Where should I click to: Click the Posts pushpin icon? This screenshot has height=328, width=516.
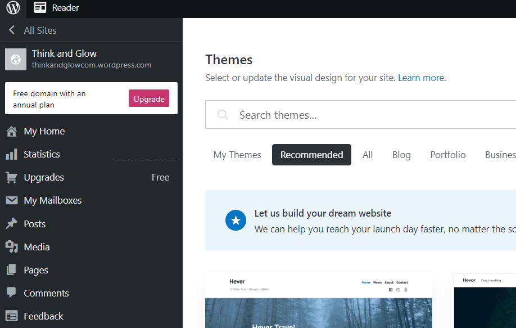[x=11, y=224]
